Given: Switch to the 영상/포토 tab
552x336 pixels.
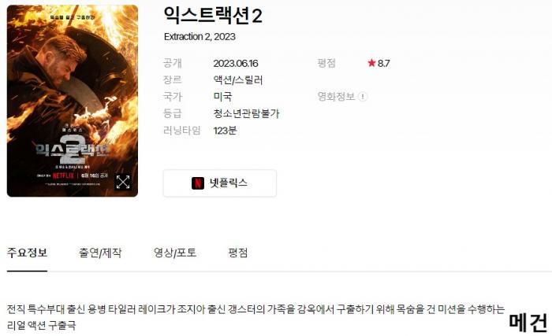Looking at the screenshot, I should pyautogui.click(x=175, y=253).
